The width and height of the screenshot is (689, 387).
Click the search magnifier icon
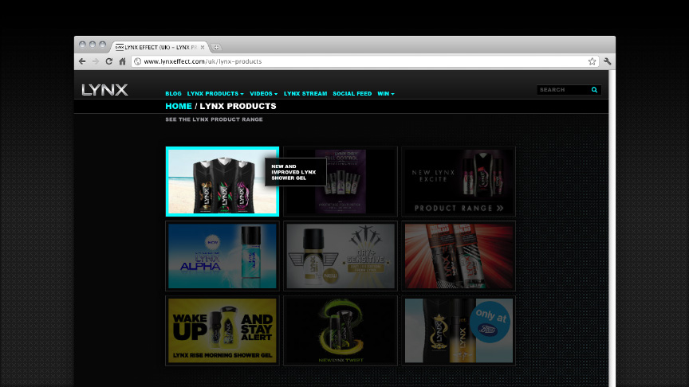click(x=595, y=90)
